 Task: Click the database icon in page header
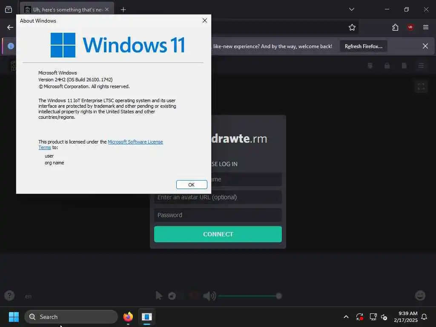coord(370,66)
